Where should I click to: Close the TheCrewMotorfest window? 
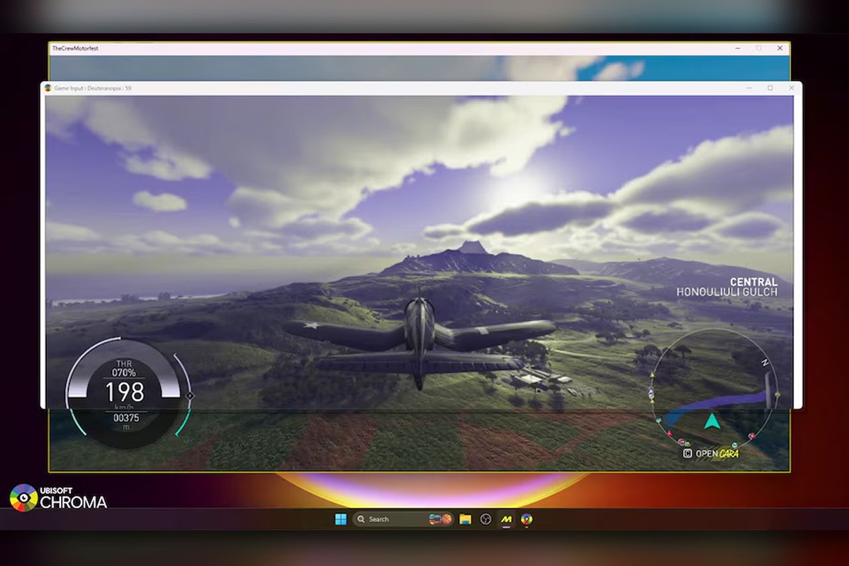pos(780,48)
